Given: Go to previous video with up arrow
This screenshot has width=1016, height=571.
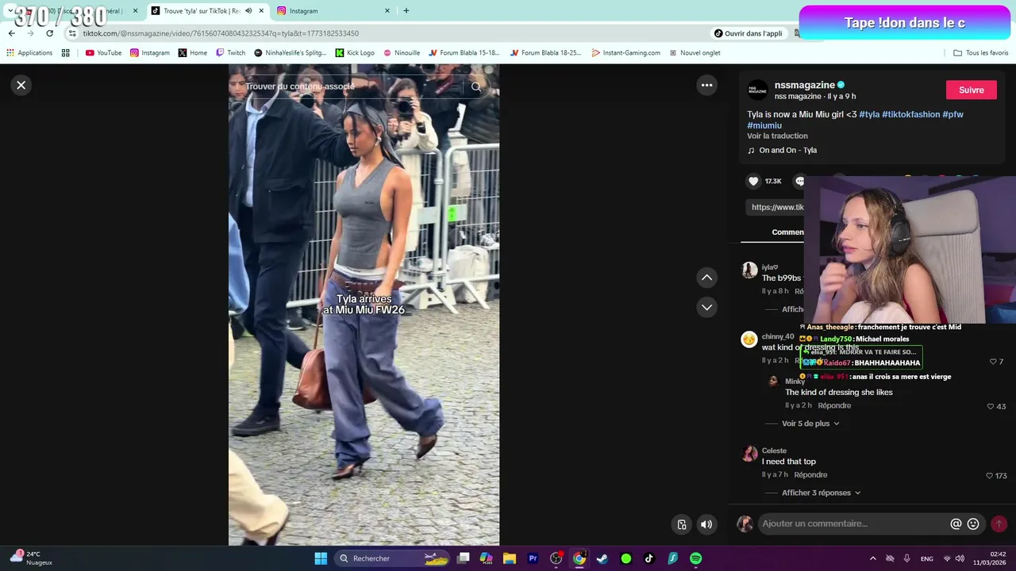Looking at the screenshot, I should click(x=706, y=278).
